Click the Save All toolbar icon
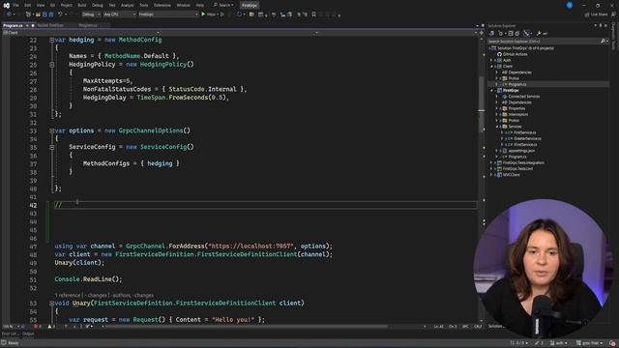 click(51, 14)
